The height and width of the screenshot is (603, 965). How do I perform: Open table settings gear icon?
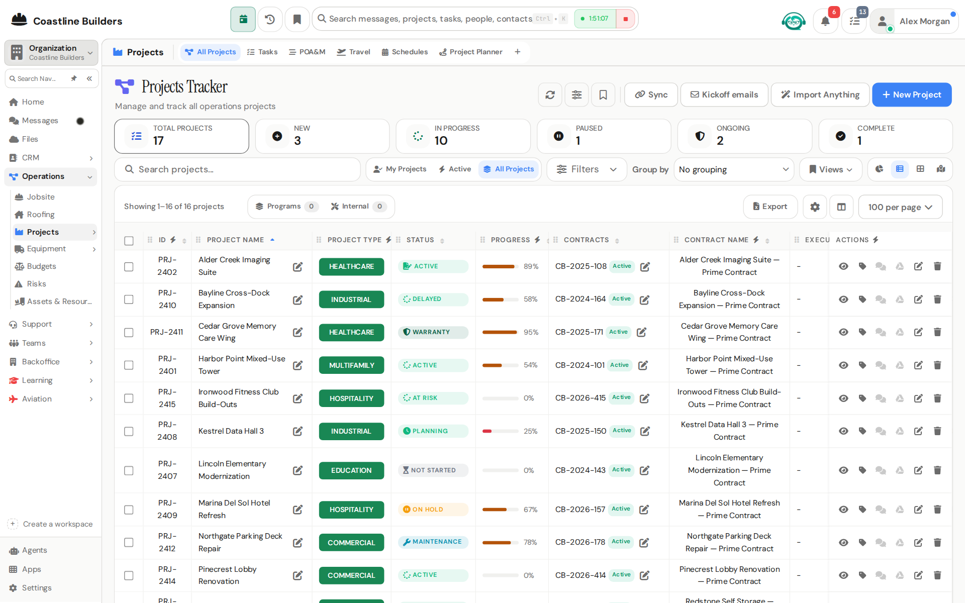pyautogui.click(x=815, y=207)
